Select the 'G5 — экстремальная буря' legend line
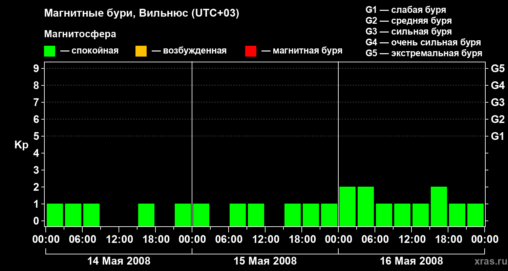Image resolution: width=508 pixels, height=271 pixels. coord(424,53)
